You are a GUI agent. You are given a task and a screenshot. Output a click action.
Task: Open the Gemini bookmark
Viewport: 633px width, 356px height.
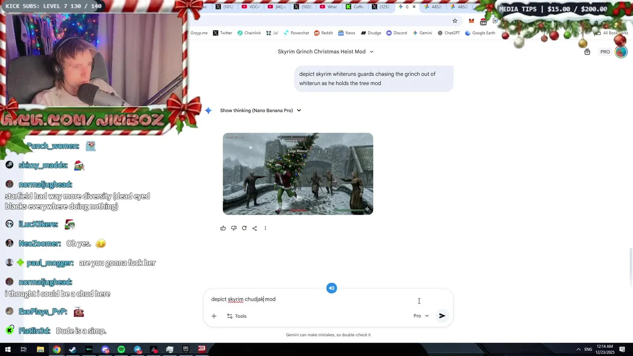[x=422, y=33]
